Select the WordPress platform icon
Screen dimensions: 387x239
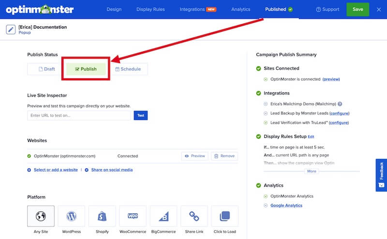(x=71, y=216)
